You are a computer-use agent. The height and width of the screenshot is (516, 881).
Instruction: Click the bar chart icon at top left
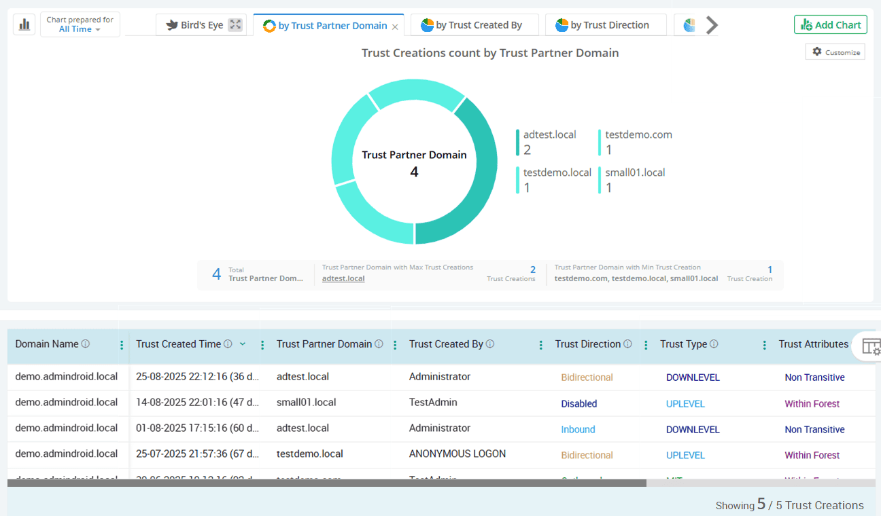click(x=24, y=24)
